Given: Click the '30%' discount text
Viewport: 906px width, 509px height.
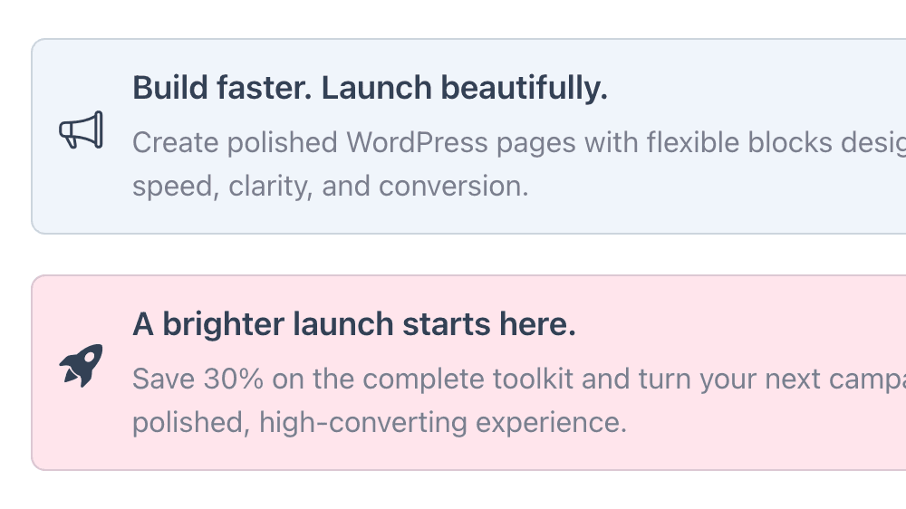Looking at the screenshot, I should [x=234, y=379].
